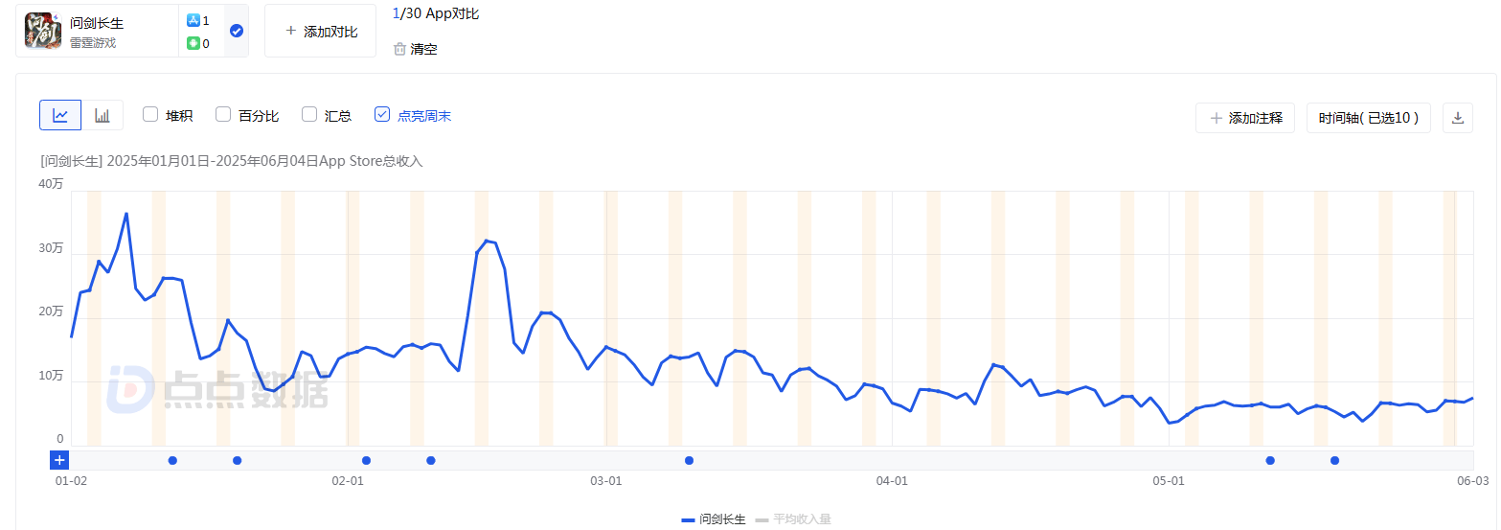Toggle the 问剑长生 legend series
The width and height of the screenshot is (1501, 530).
point(714,519)
